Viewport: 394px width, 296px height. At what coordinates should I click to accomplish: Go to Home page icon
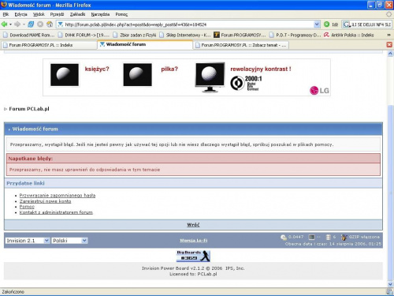pos(50,24)
